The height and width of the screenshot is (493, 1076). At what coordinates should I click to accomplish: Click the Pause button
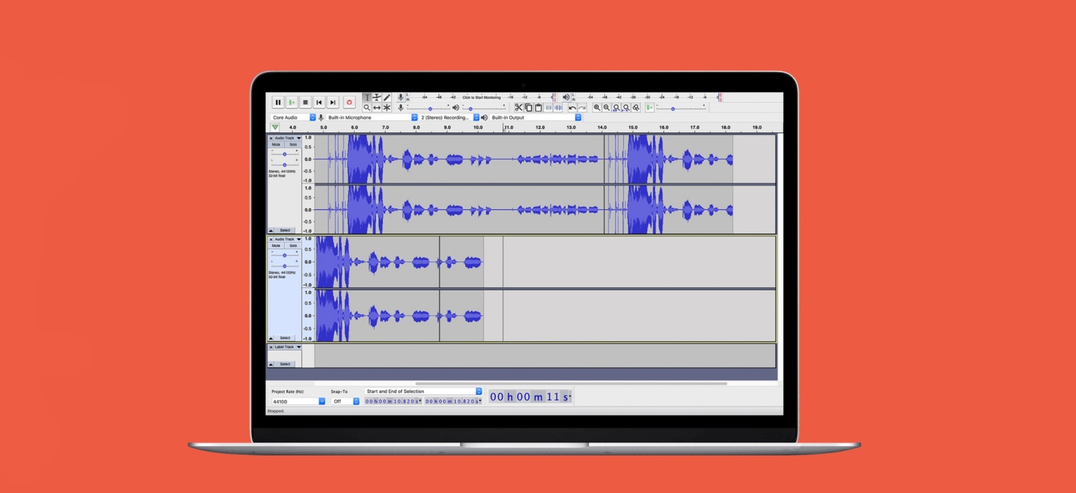tap(277, 102)
